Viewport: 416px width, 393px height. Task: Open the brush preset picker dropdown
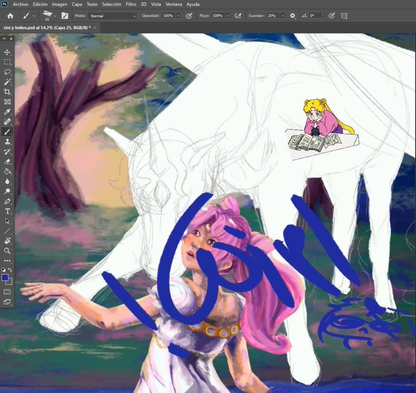[x=55, y=16]
